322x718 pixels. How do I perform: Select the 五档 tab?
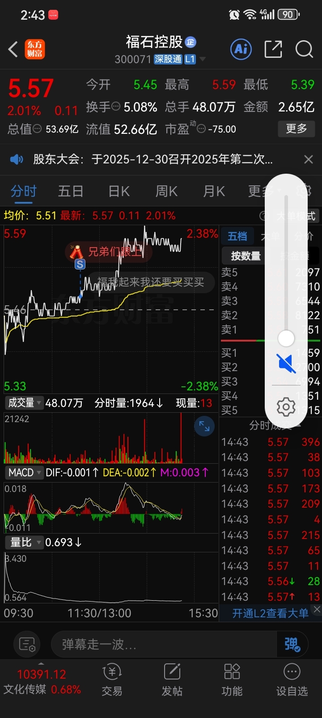(237, 236)
